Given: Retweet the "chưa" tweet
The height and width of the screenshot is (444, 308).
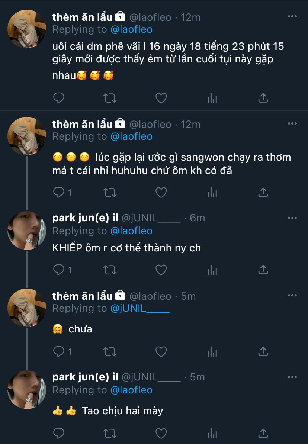Looking at the screenshot, I should (110, 351).
